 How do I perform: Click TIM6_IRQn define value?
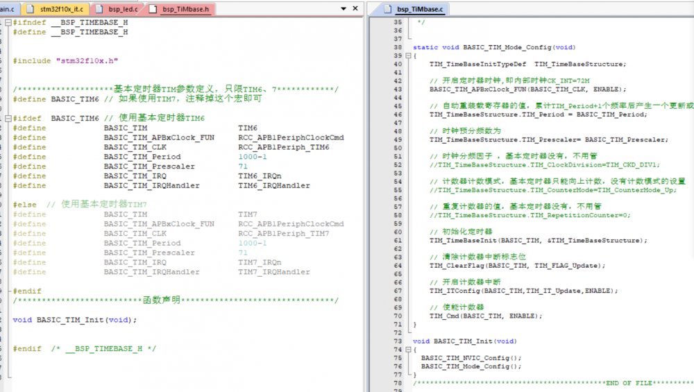click(x=260, y=176)
